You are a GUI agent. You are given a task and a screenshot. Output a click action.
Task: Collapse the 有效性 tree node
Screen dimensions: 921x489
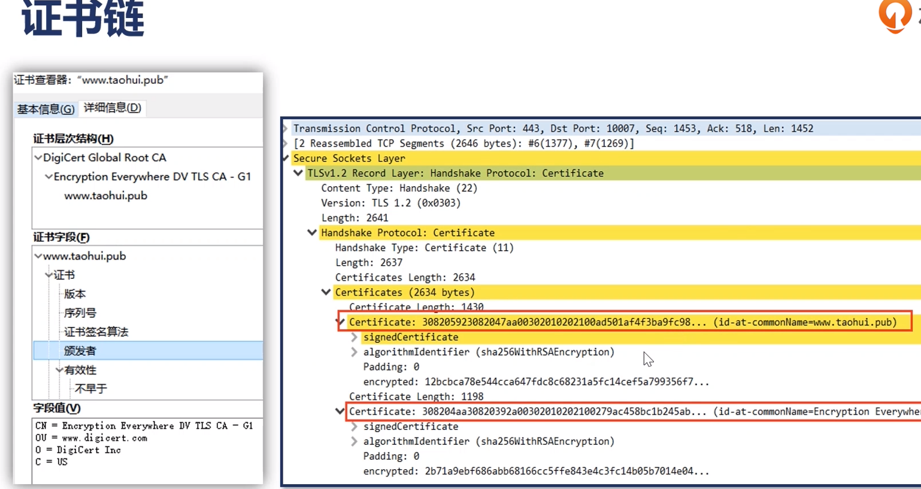[x=59, y=370]
